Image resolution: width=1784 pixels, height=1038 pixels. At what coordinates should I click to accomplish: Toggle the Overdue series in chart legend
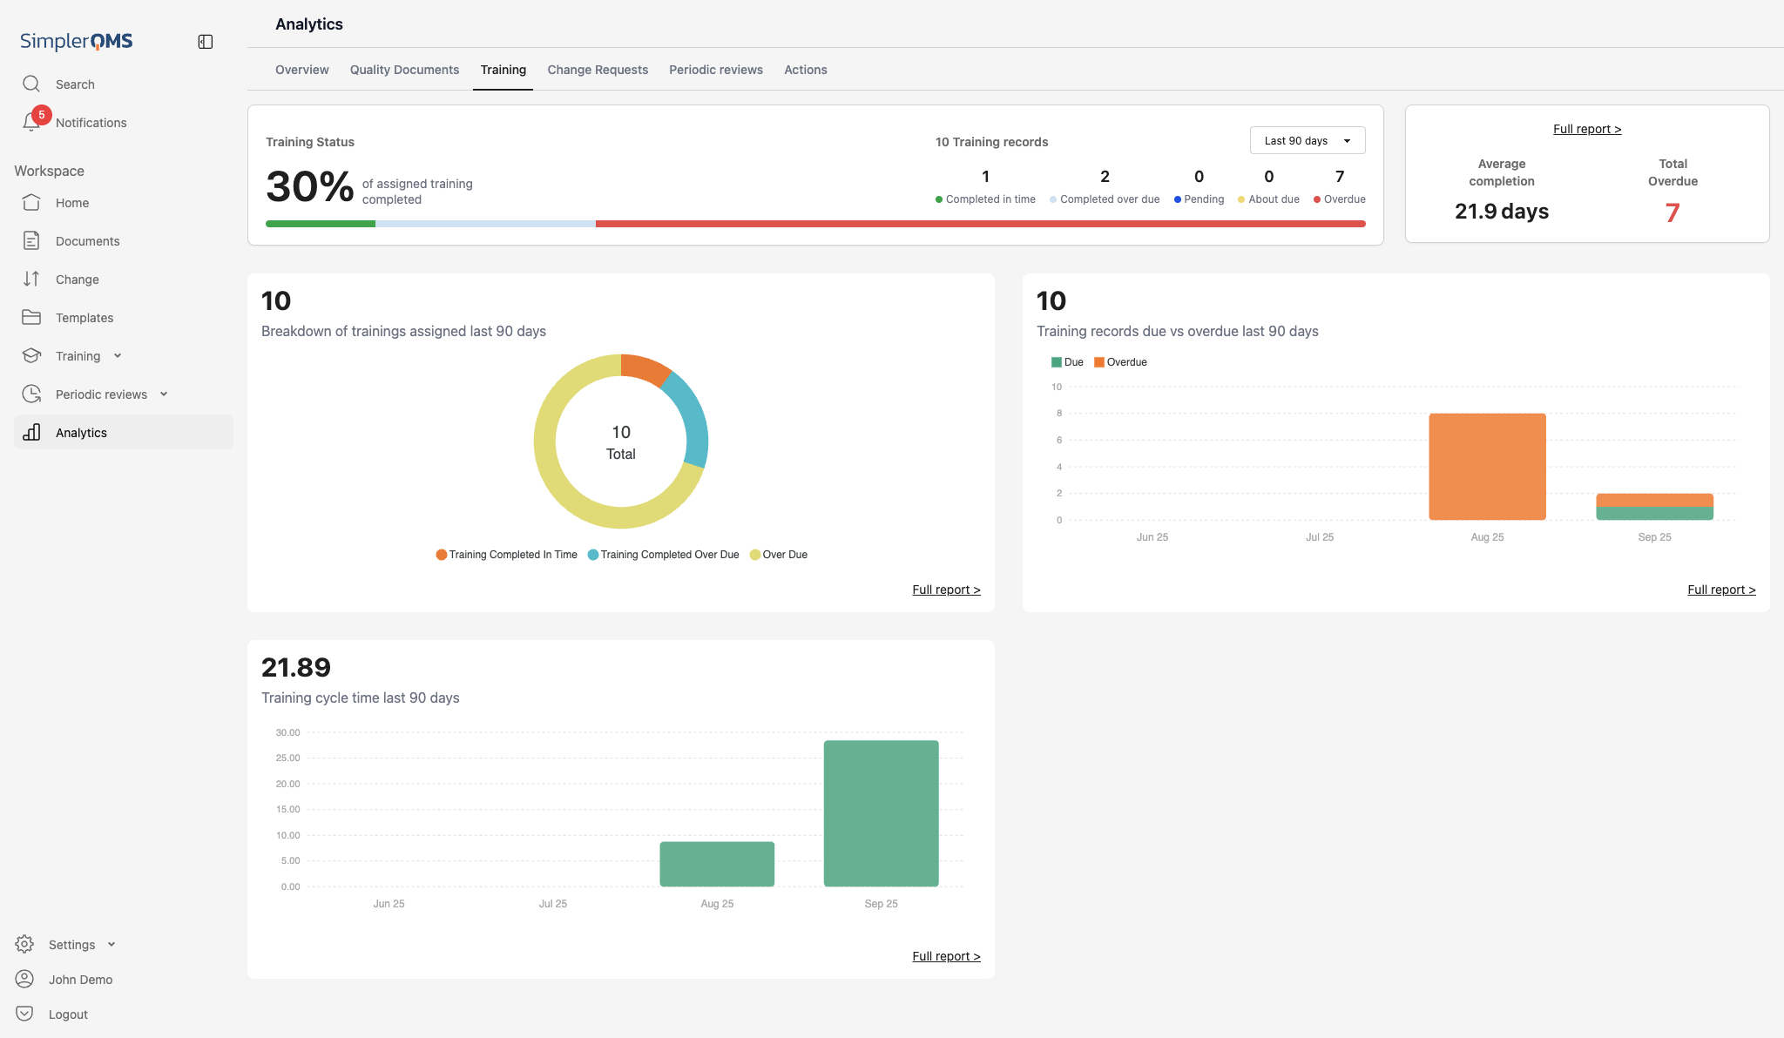[1120, 362]
